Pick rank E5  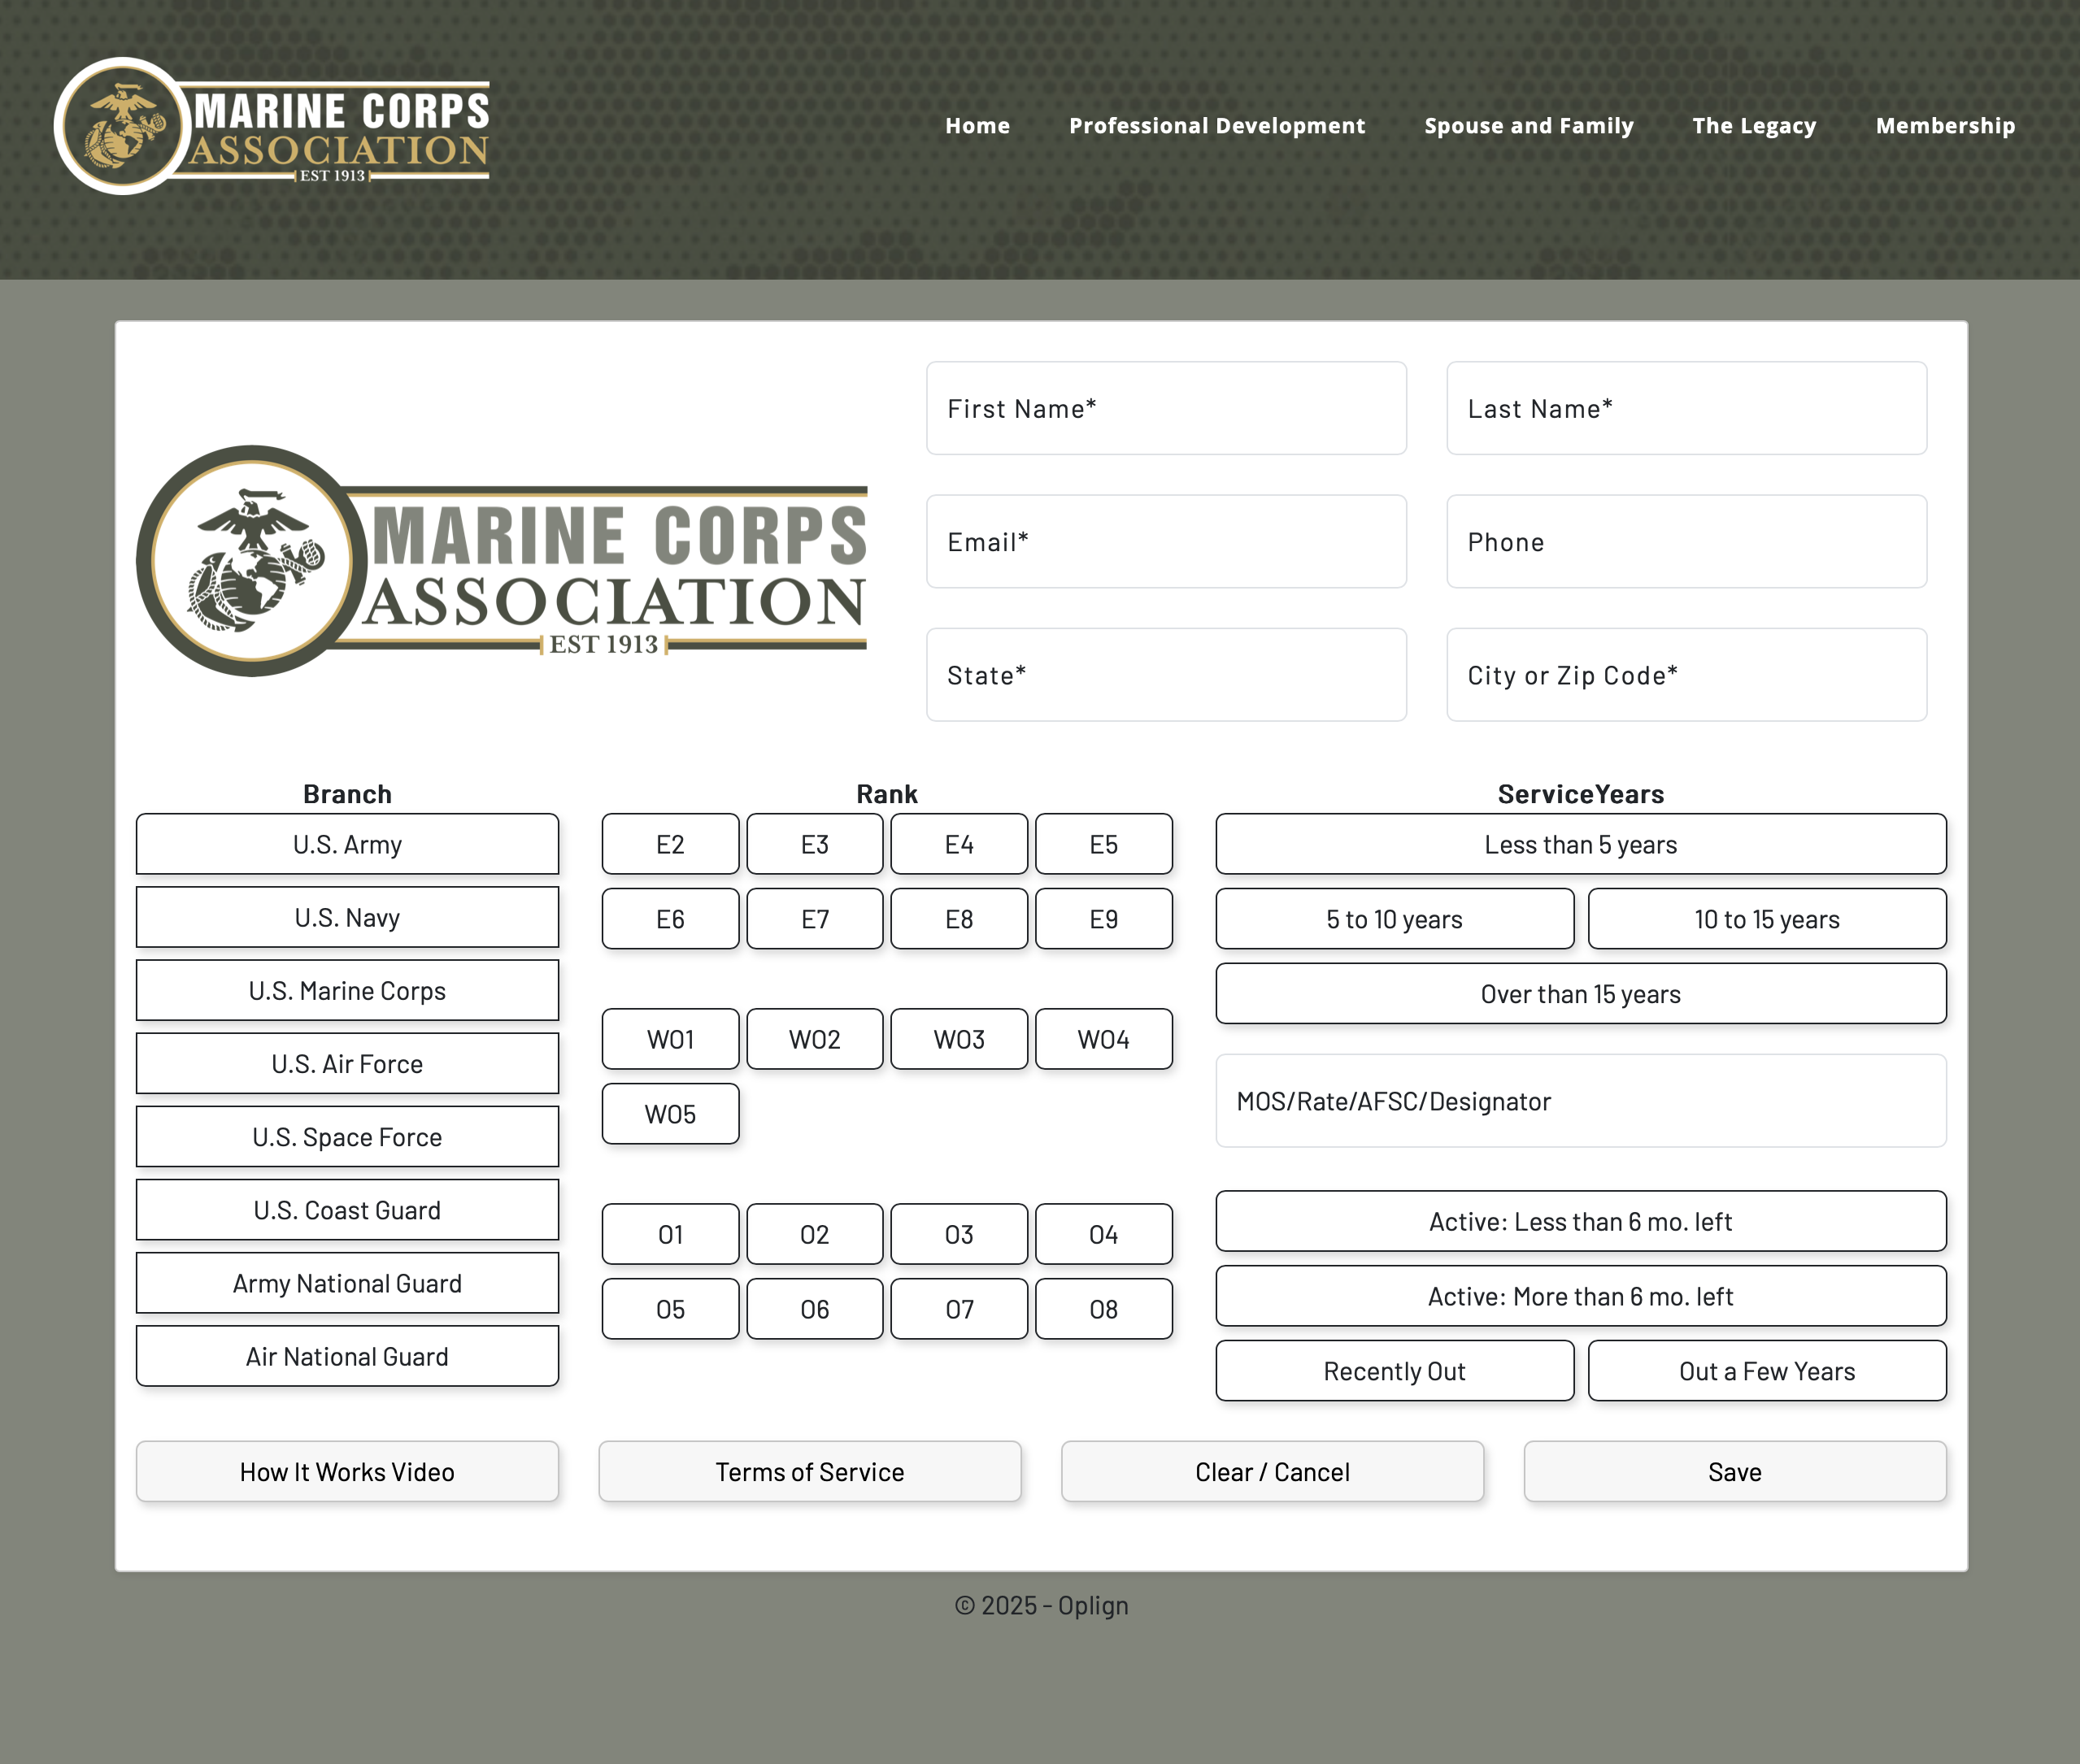point(1103,844)
